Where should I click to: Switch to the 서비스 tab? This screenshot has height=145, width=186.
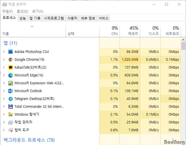coord(104,18)
